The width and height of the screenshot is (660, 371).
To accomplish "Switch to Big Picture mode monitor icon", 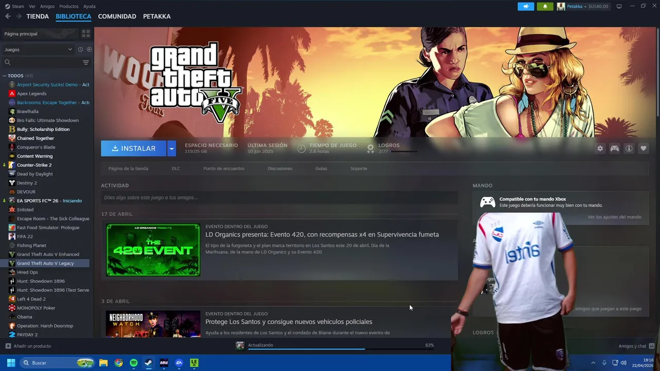I will 619,6.
